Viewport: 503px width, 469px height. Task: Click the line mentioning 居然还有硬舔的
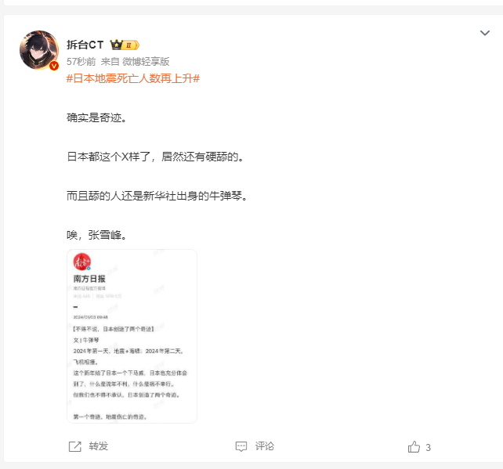tap(156, 157)
